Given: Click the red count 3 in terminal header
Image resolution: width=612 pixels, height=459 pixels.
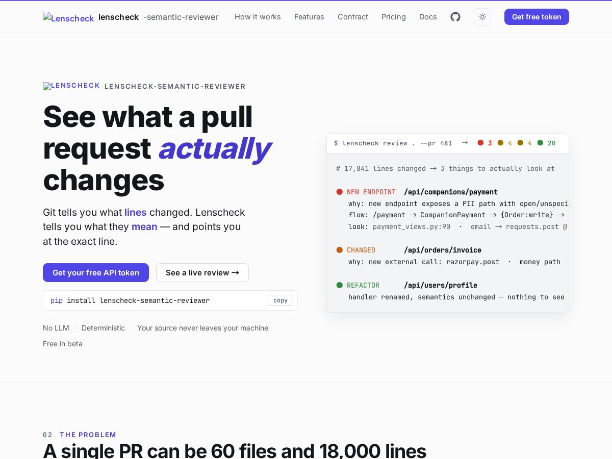Looking at the screenshot, I should 490,143.
